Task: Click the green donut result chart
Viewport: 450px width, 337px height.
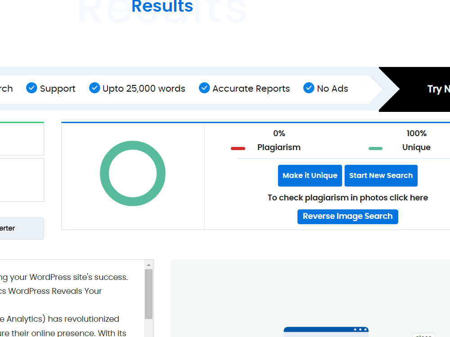Action: click(133, 173)
